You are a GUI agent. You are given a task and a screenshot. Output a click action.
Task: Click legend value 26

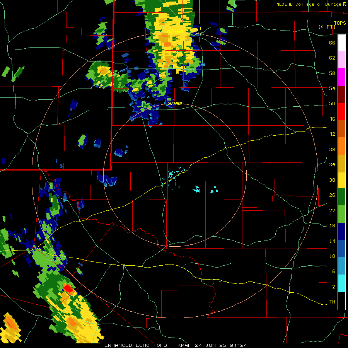332,195
